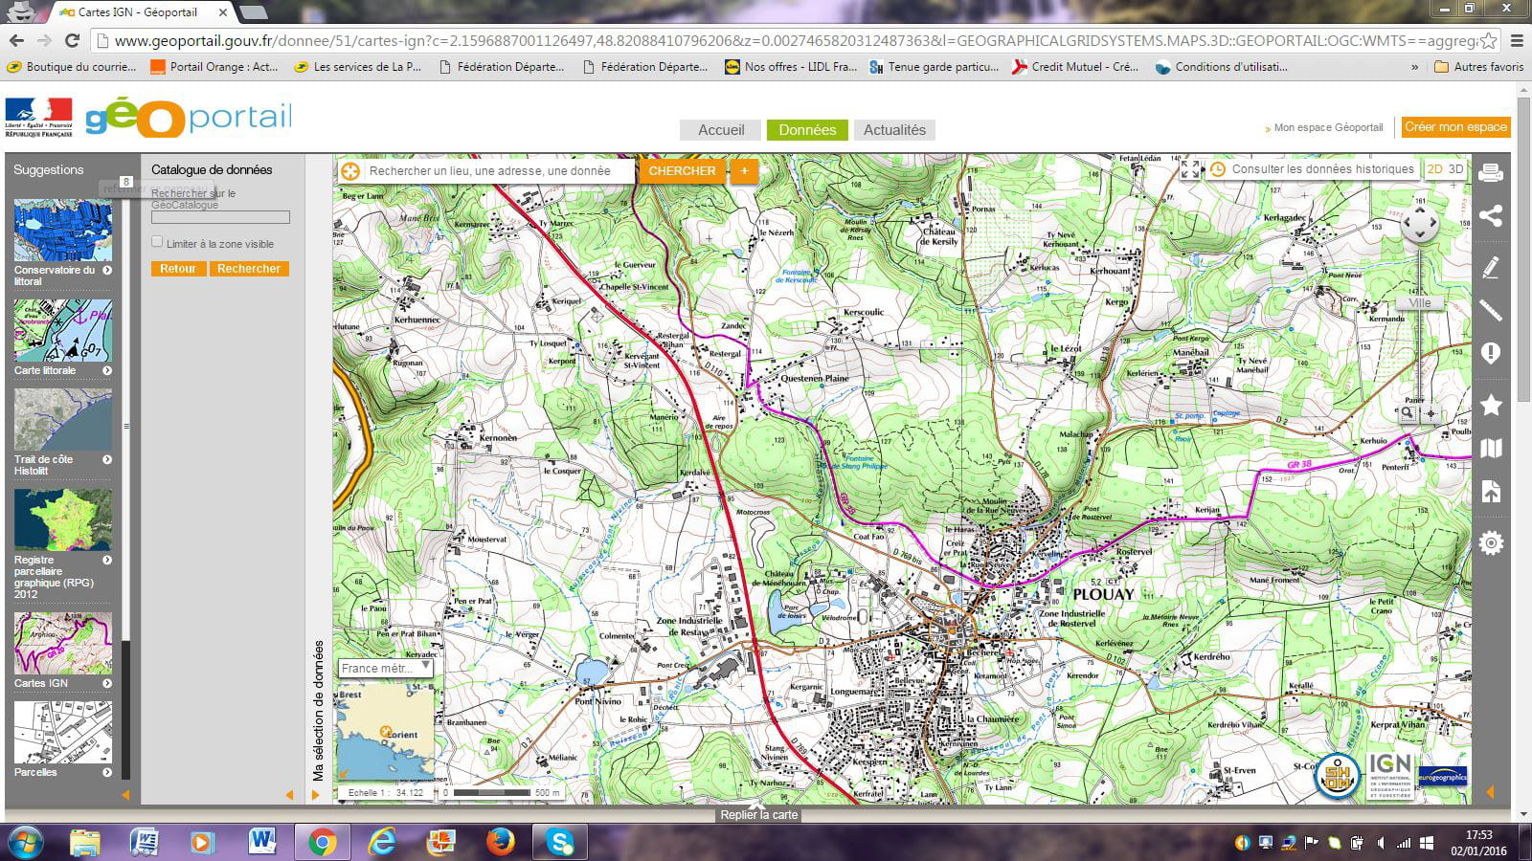Activate the zoom magnifier box tool

click(x=1408, y=413)
